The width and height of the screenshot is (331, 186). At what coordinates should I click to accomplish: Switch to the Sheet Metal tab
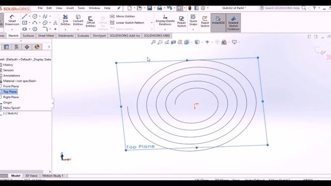point(46,36)
